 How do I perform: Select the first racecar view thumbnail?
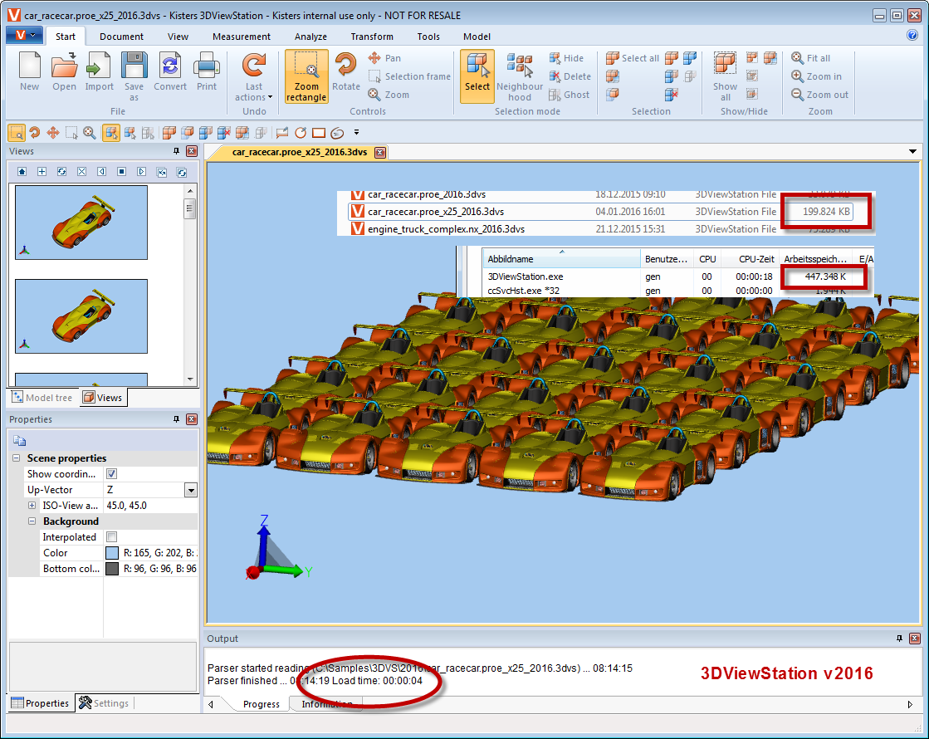click(81, 222)
